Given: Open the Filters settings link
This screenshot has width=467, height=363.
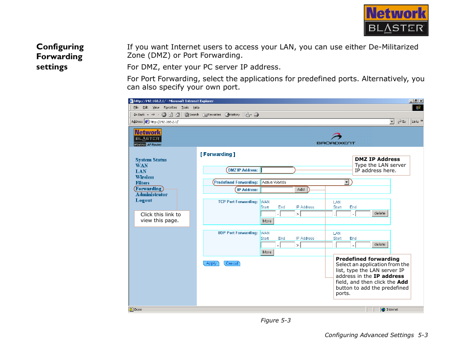Looking at the screenshot, I should (142, 183).
